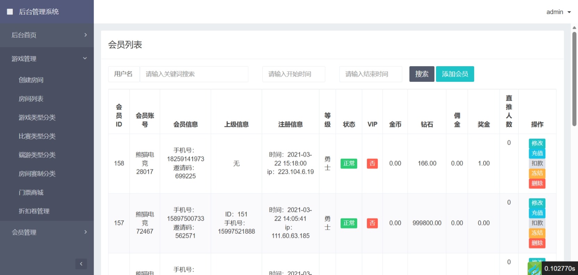Click the 搜索 button
578x275 pixels.
click(421, 74)
